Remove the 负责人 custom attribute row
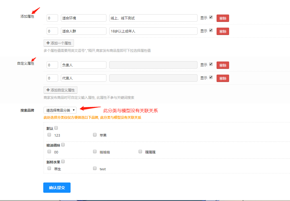This screenshot has height=201, width=290. point(223,65)
